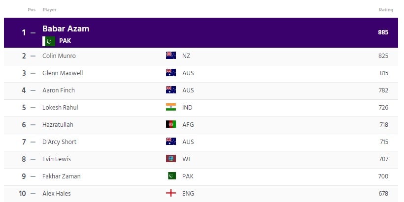Click the Afghanistan flag for Hazratullah

(x=171, y=124)
